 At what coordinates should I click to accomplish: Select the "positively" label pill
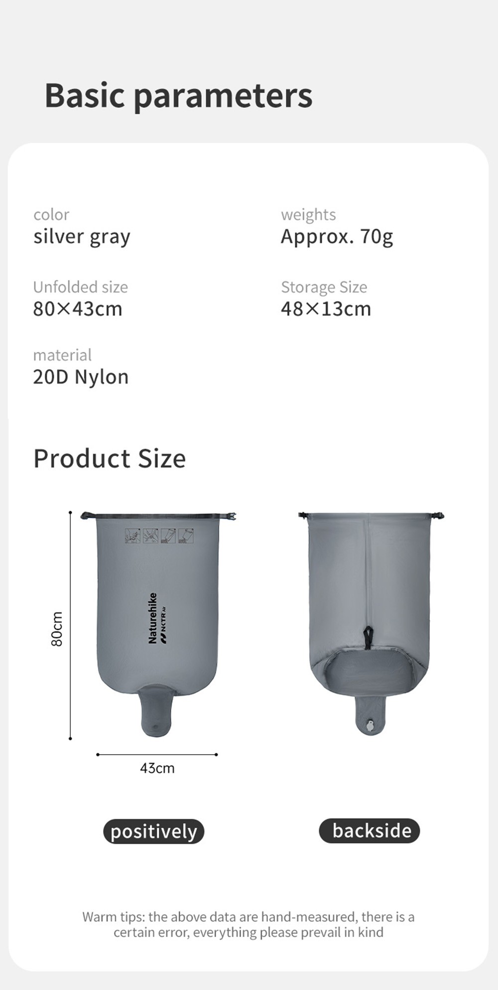point(154,831)
